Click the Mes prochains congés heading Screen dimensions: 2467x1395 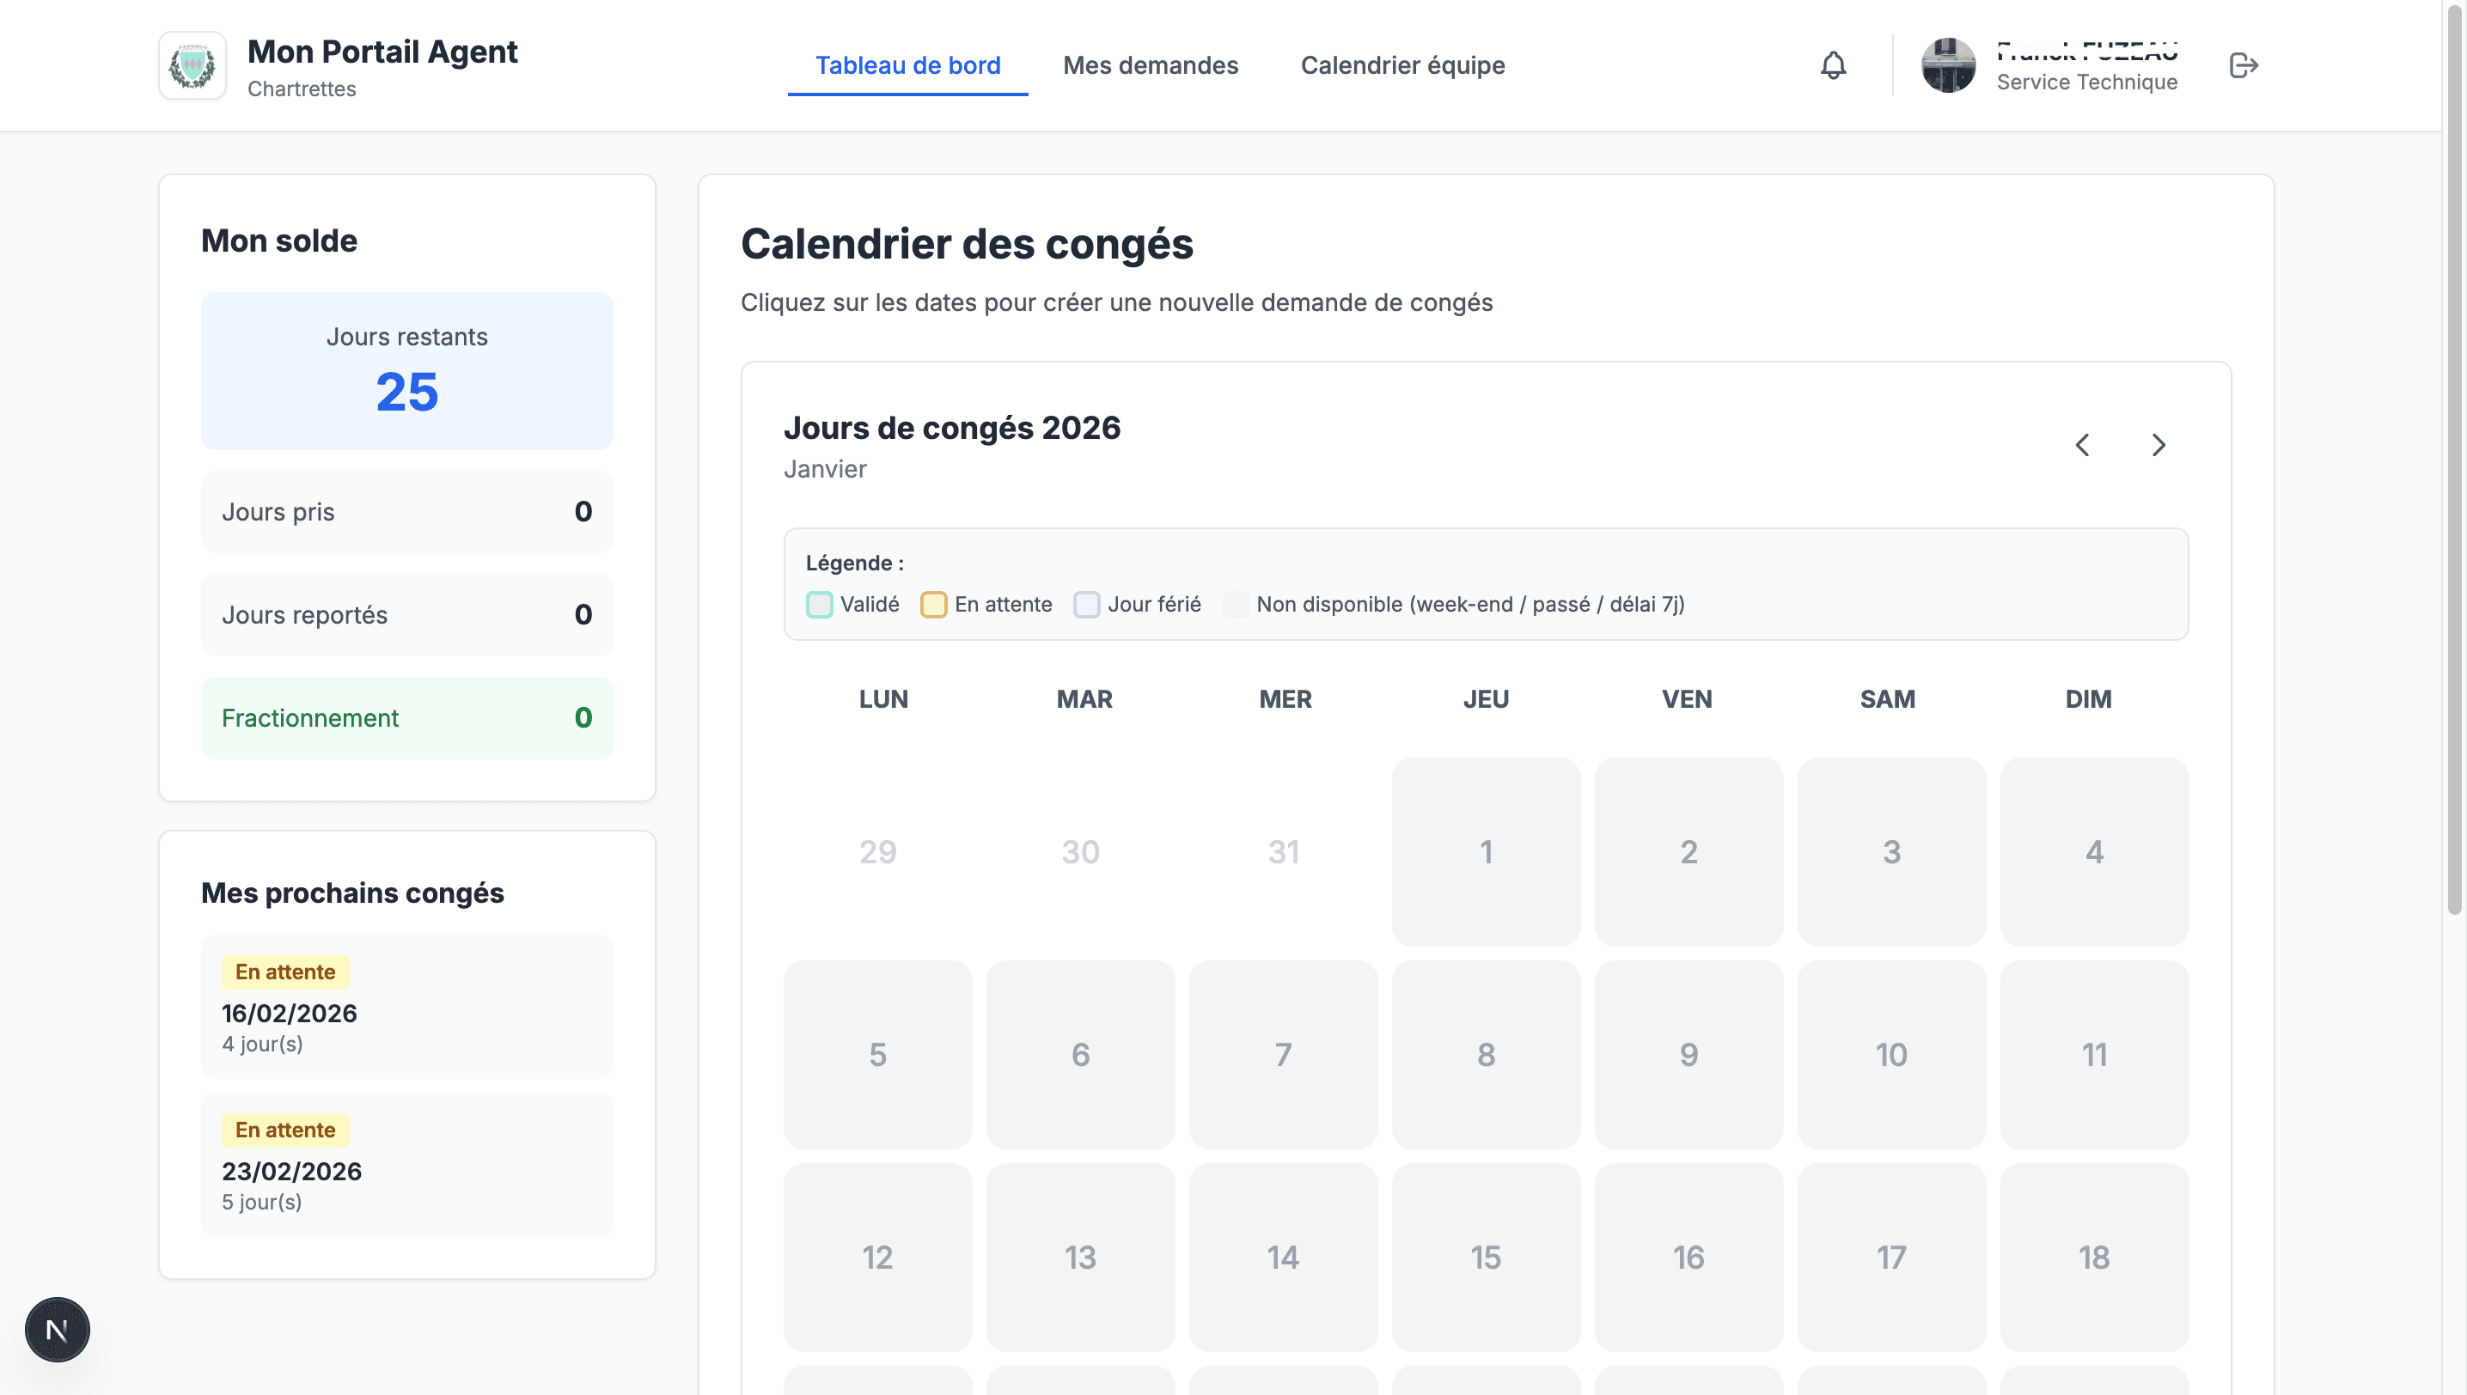[x=352, y=893]
